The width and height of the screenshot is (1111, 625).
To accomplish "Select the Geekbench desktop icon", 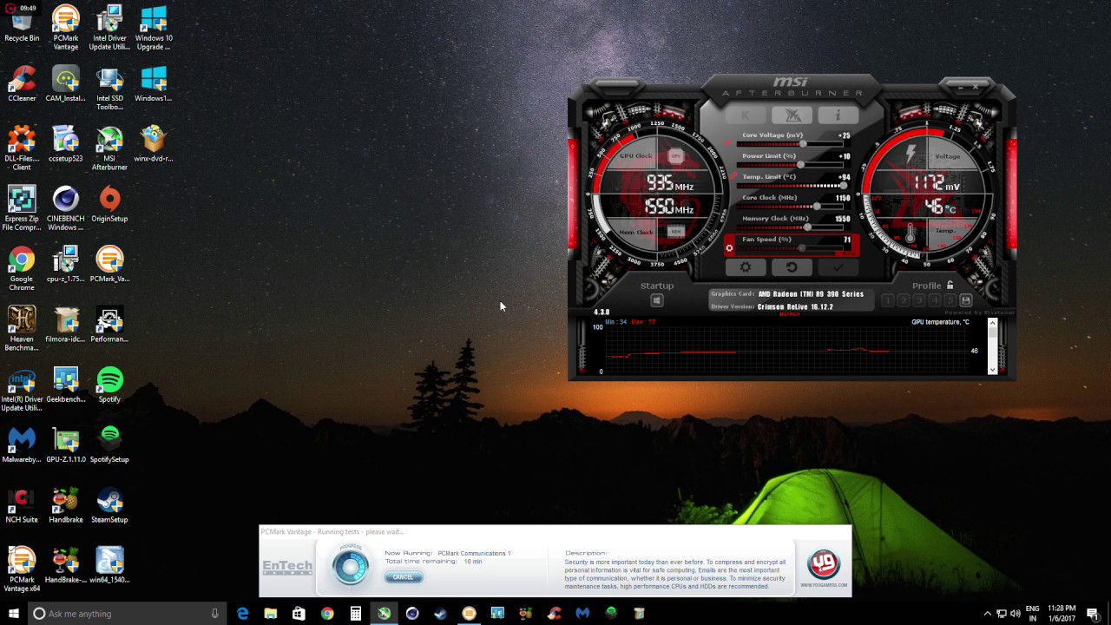I will tap(66, 385).
